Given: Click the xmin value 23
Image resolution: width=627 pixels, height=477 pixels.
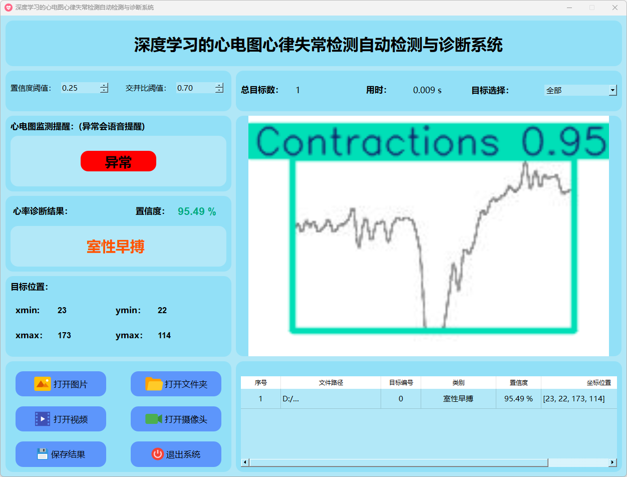Looking at the screenshot, I should click(62, 311).
